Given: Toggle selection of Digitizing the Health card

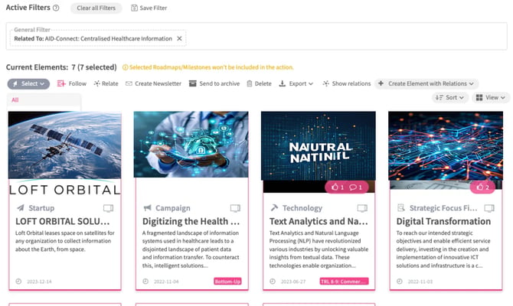Looking at the screenshot, I should (235, 208).
